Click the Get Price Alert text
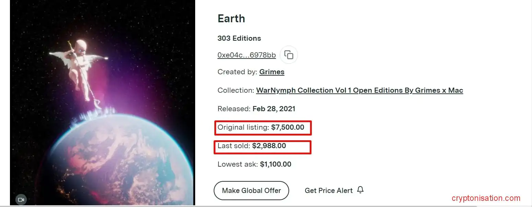Image resolution: width=532 pixels, height=207 pixels. click(x=328, y=191)
